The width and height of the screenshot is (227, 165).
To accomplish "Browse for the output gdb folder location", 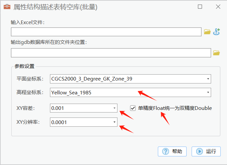I will (x=216, y=53).
